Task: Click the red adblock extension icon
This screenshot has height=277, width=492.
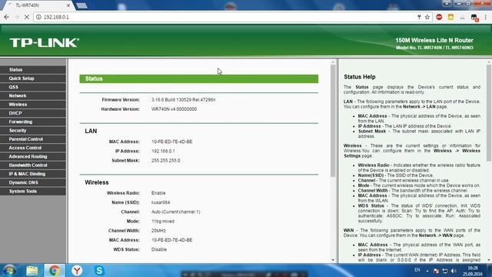Action: coord(439,17)
